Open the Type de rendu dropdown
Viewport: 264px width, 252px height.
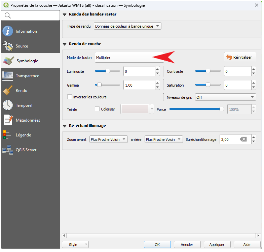pos(127,26)
